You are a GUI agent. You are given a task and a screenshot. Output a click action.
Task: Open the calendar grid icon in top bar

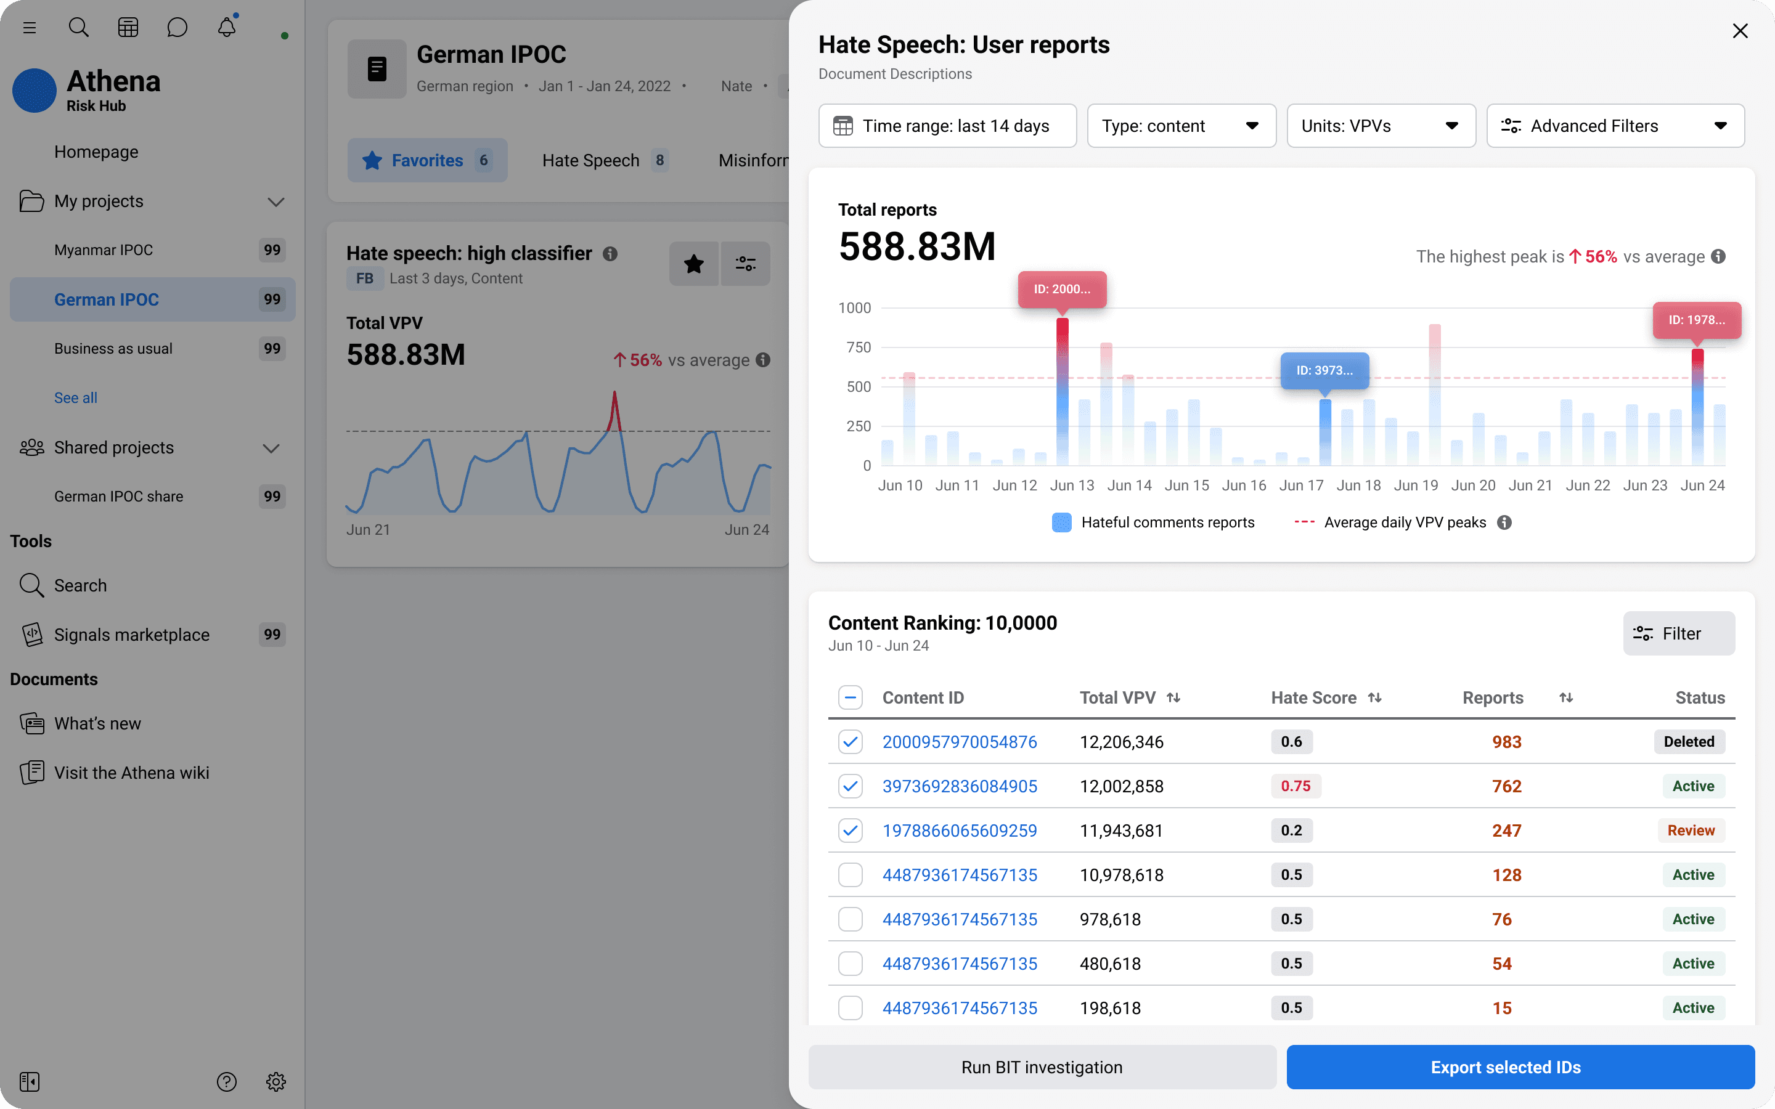point(128,28)
